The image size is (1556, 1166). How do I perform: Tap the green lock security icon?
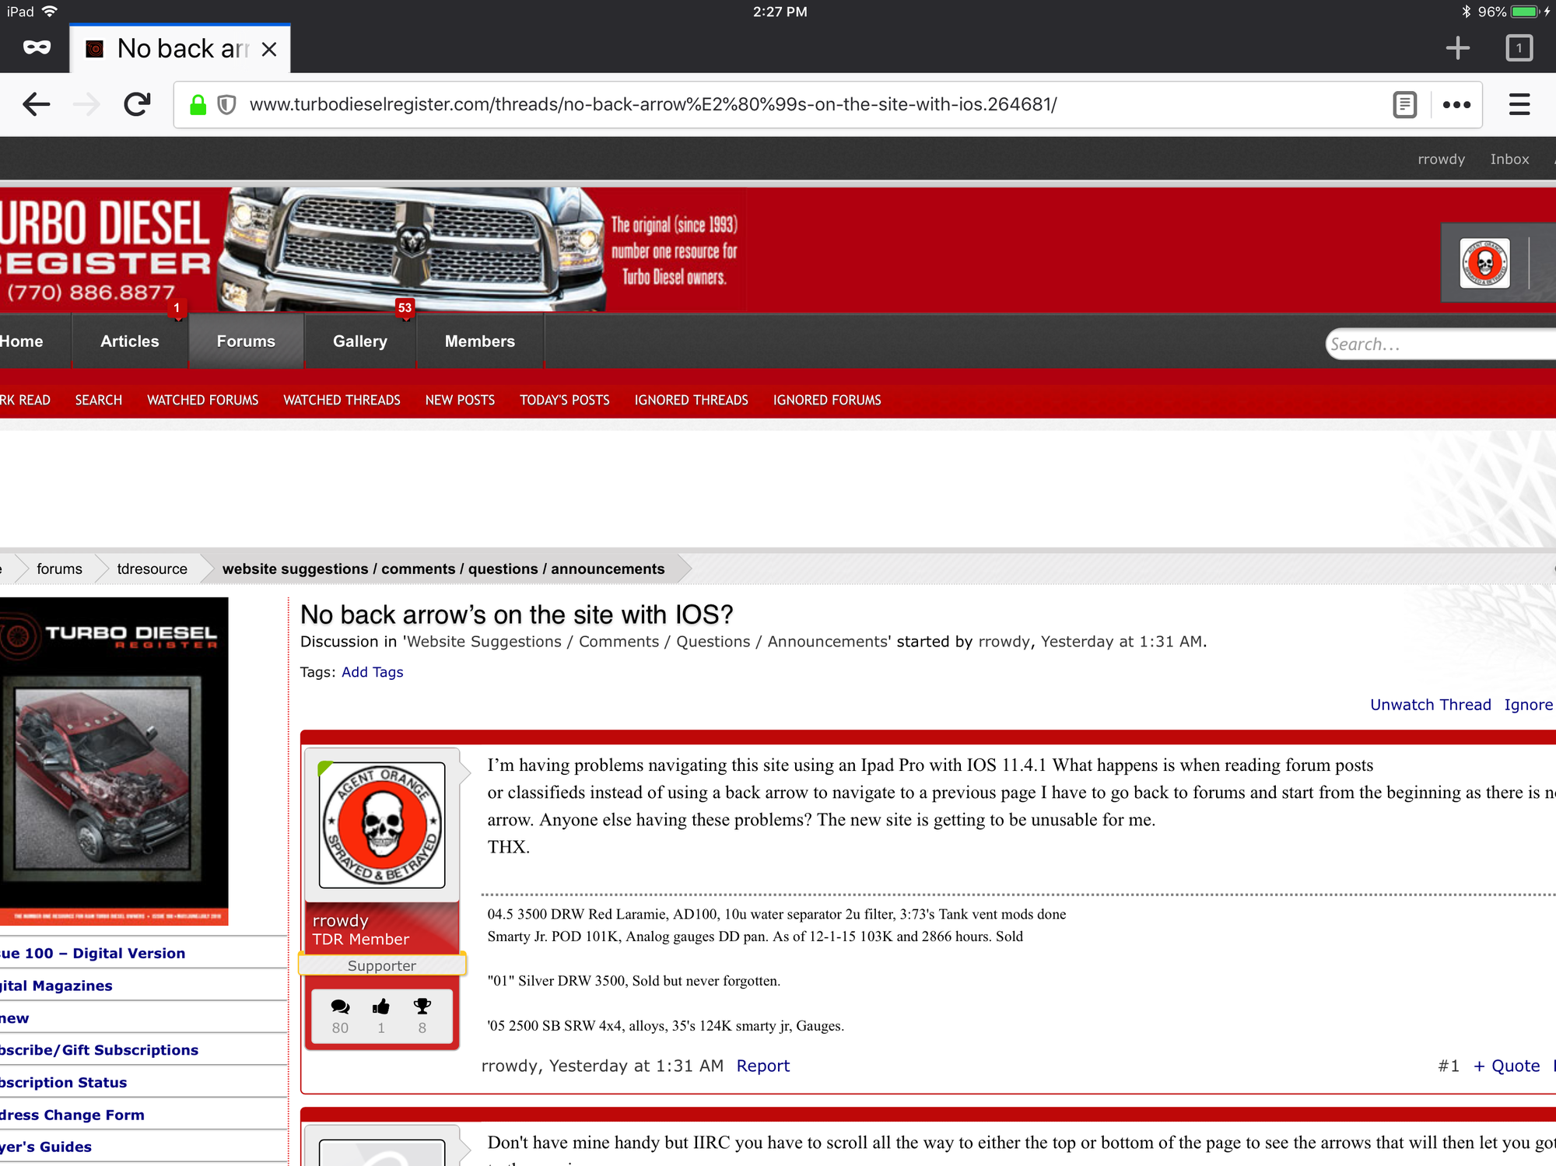point(198,104)
